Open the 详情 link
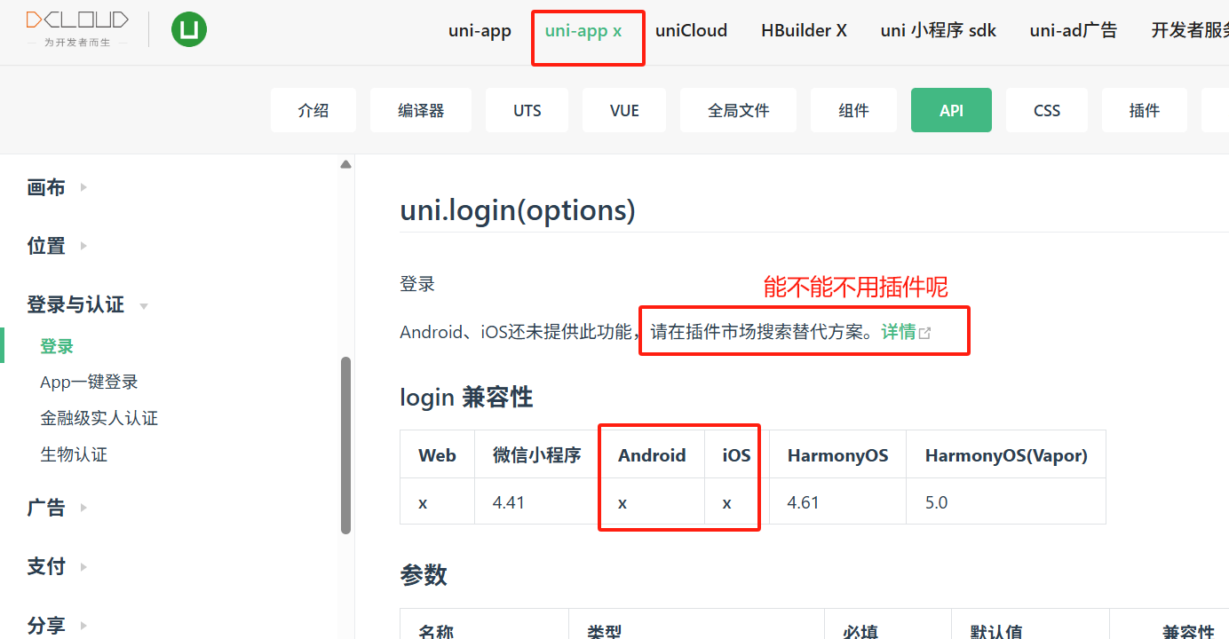 coord(898,332)
